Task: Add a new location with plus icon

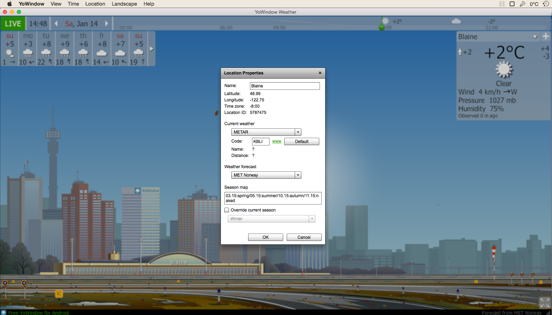Action: (546, 36)
